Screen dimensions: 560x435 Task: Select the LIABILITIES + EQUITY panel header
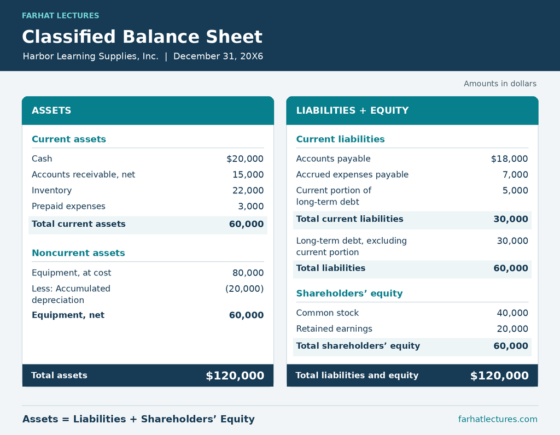[412, 110]
